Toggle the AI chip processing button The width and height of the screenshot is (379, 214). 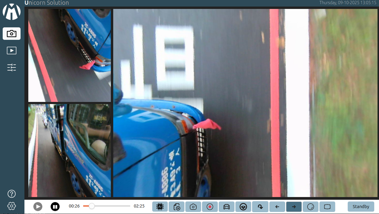pos(160,207)
